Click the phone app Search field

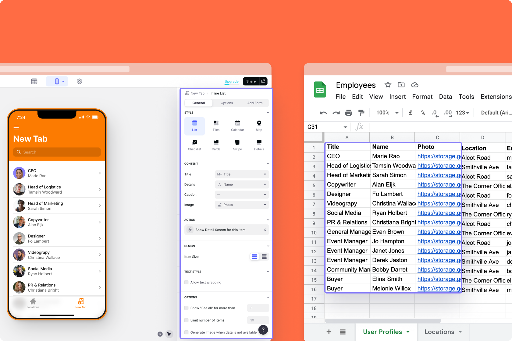pos(57,152)
